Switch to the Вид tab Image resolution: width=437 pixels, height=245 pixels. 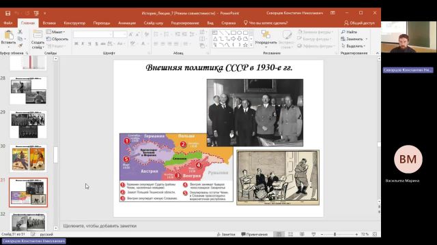pyautogui.click(x=210, y=23)
